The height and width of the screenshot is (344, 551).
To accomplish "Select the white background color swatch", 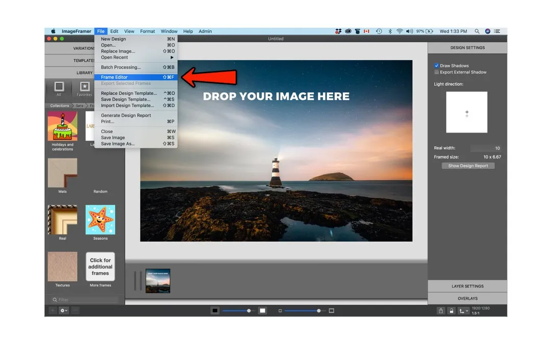I will 263,311.
